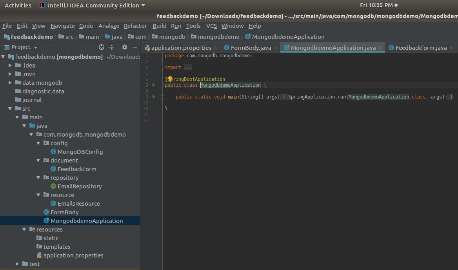Switch to FormBody.java tab
Viewport: 458px width, 270px height.
click(251, 47)
